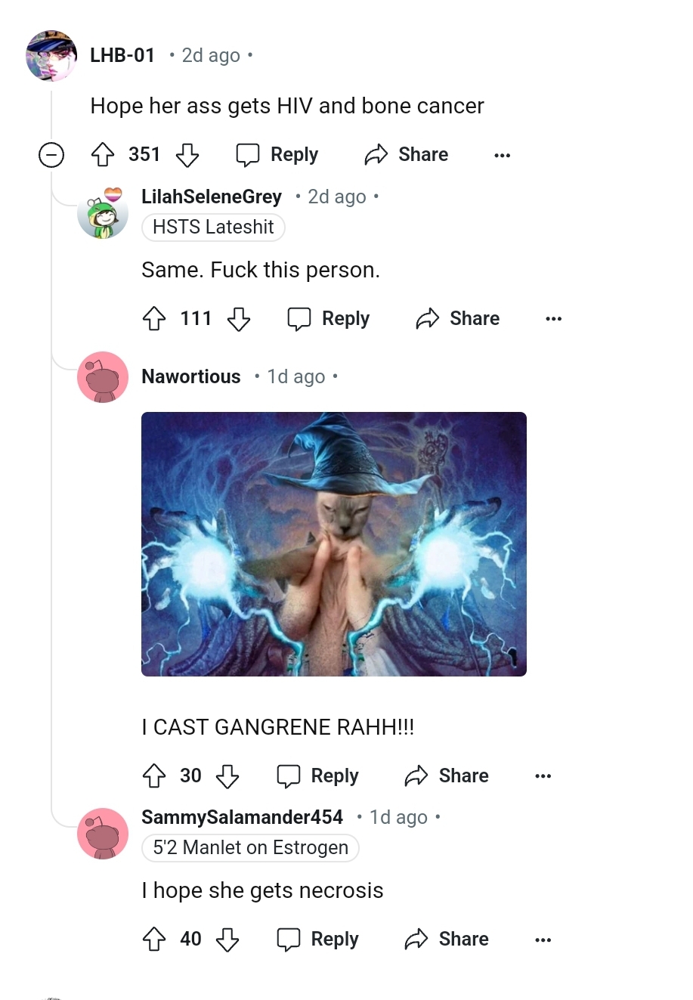This screenshot has height=1000, width=693.
Task: Share LilahSeleneGrey's comment
Action: 458,319
